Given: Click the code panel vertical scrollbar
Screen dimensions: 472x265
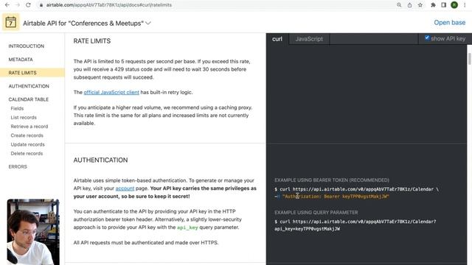Looking at the screenshot, I should click(469, 59).
